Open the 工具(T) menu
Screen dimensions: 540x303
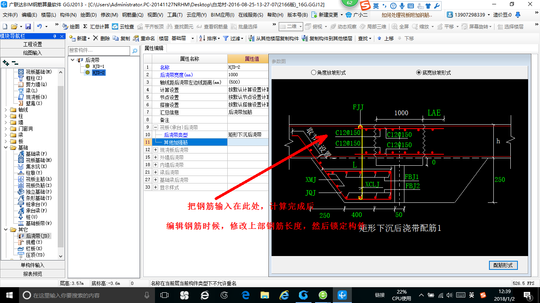[x=175, y=15]
